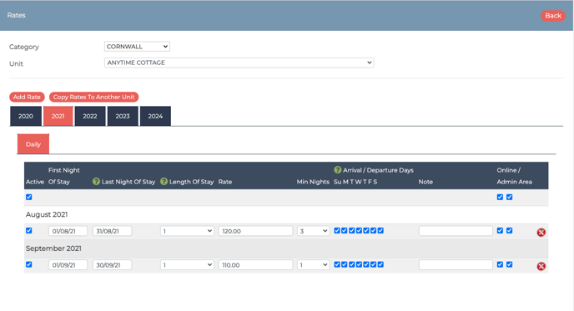Viewport: 574px width, 311px height.
Task: Click the September 2021 section heading
Action: (x=53, y=248)
